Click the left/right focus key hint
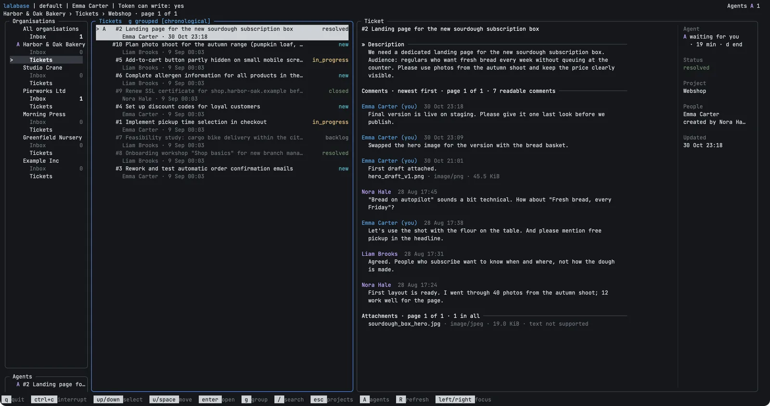 (463, 399)
